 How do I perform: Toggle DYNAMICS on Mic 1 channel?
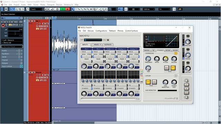click(x=87, y=89)
